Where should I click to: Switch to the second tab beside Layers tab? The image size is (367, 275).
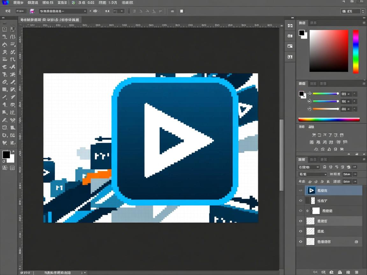(x=313, y=159)
